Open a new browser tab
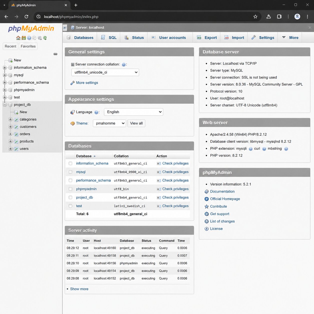 (76, 5)
